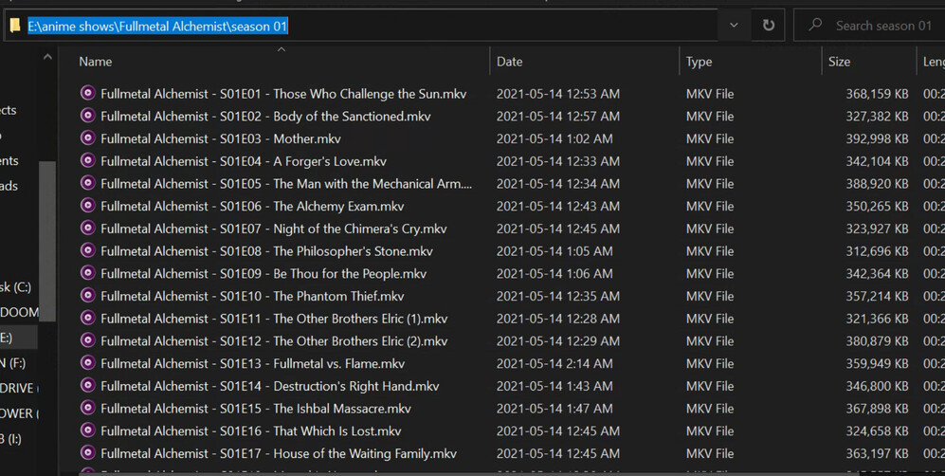Viewport: 945px width, 476px height.
Task: Refresh the season 01 folder
Action: pos(769,26)
